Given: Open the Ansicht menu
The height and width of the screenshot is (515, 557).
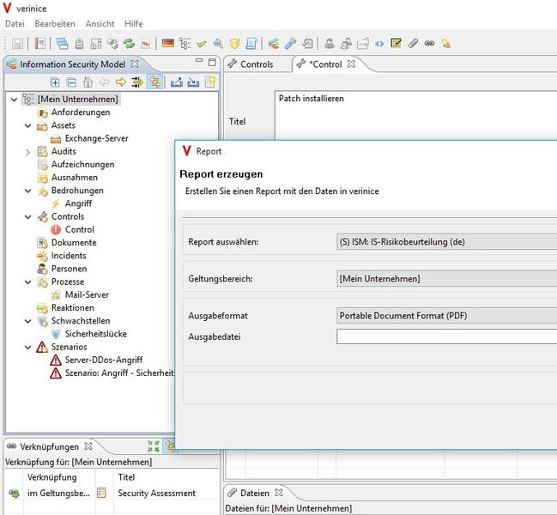Looking at the screenshot, I should click(x=100, y=24).
